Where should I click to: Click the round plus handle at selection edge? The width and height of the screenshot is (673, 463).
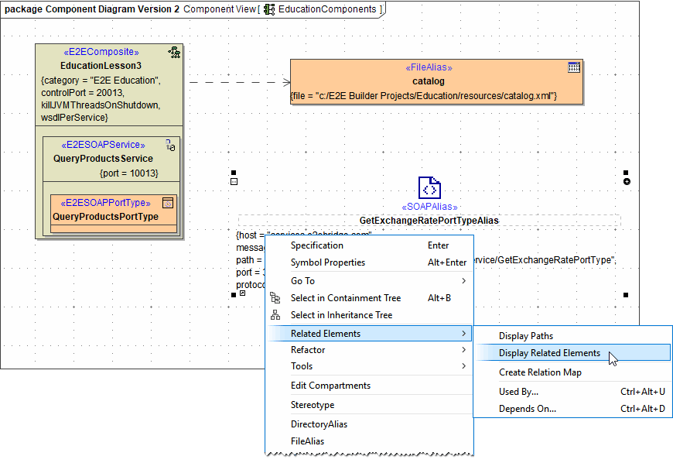626,182
